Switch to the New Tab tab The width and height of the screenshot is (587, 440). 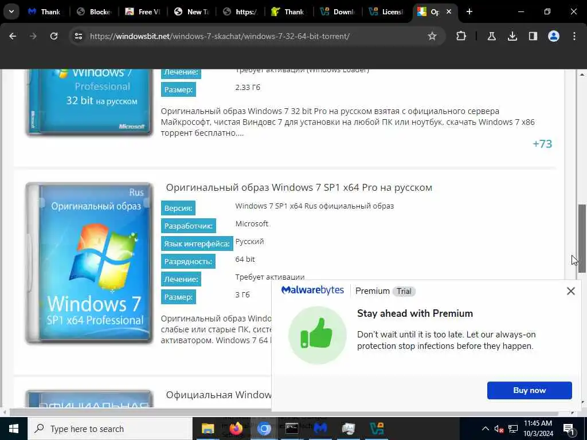(x=191, y=11)
